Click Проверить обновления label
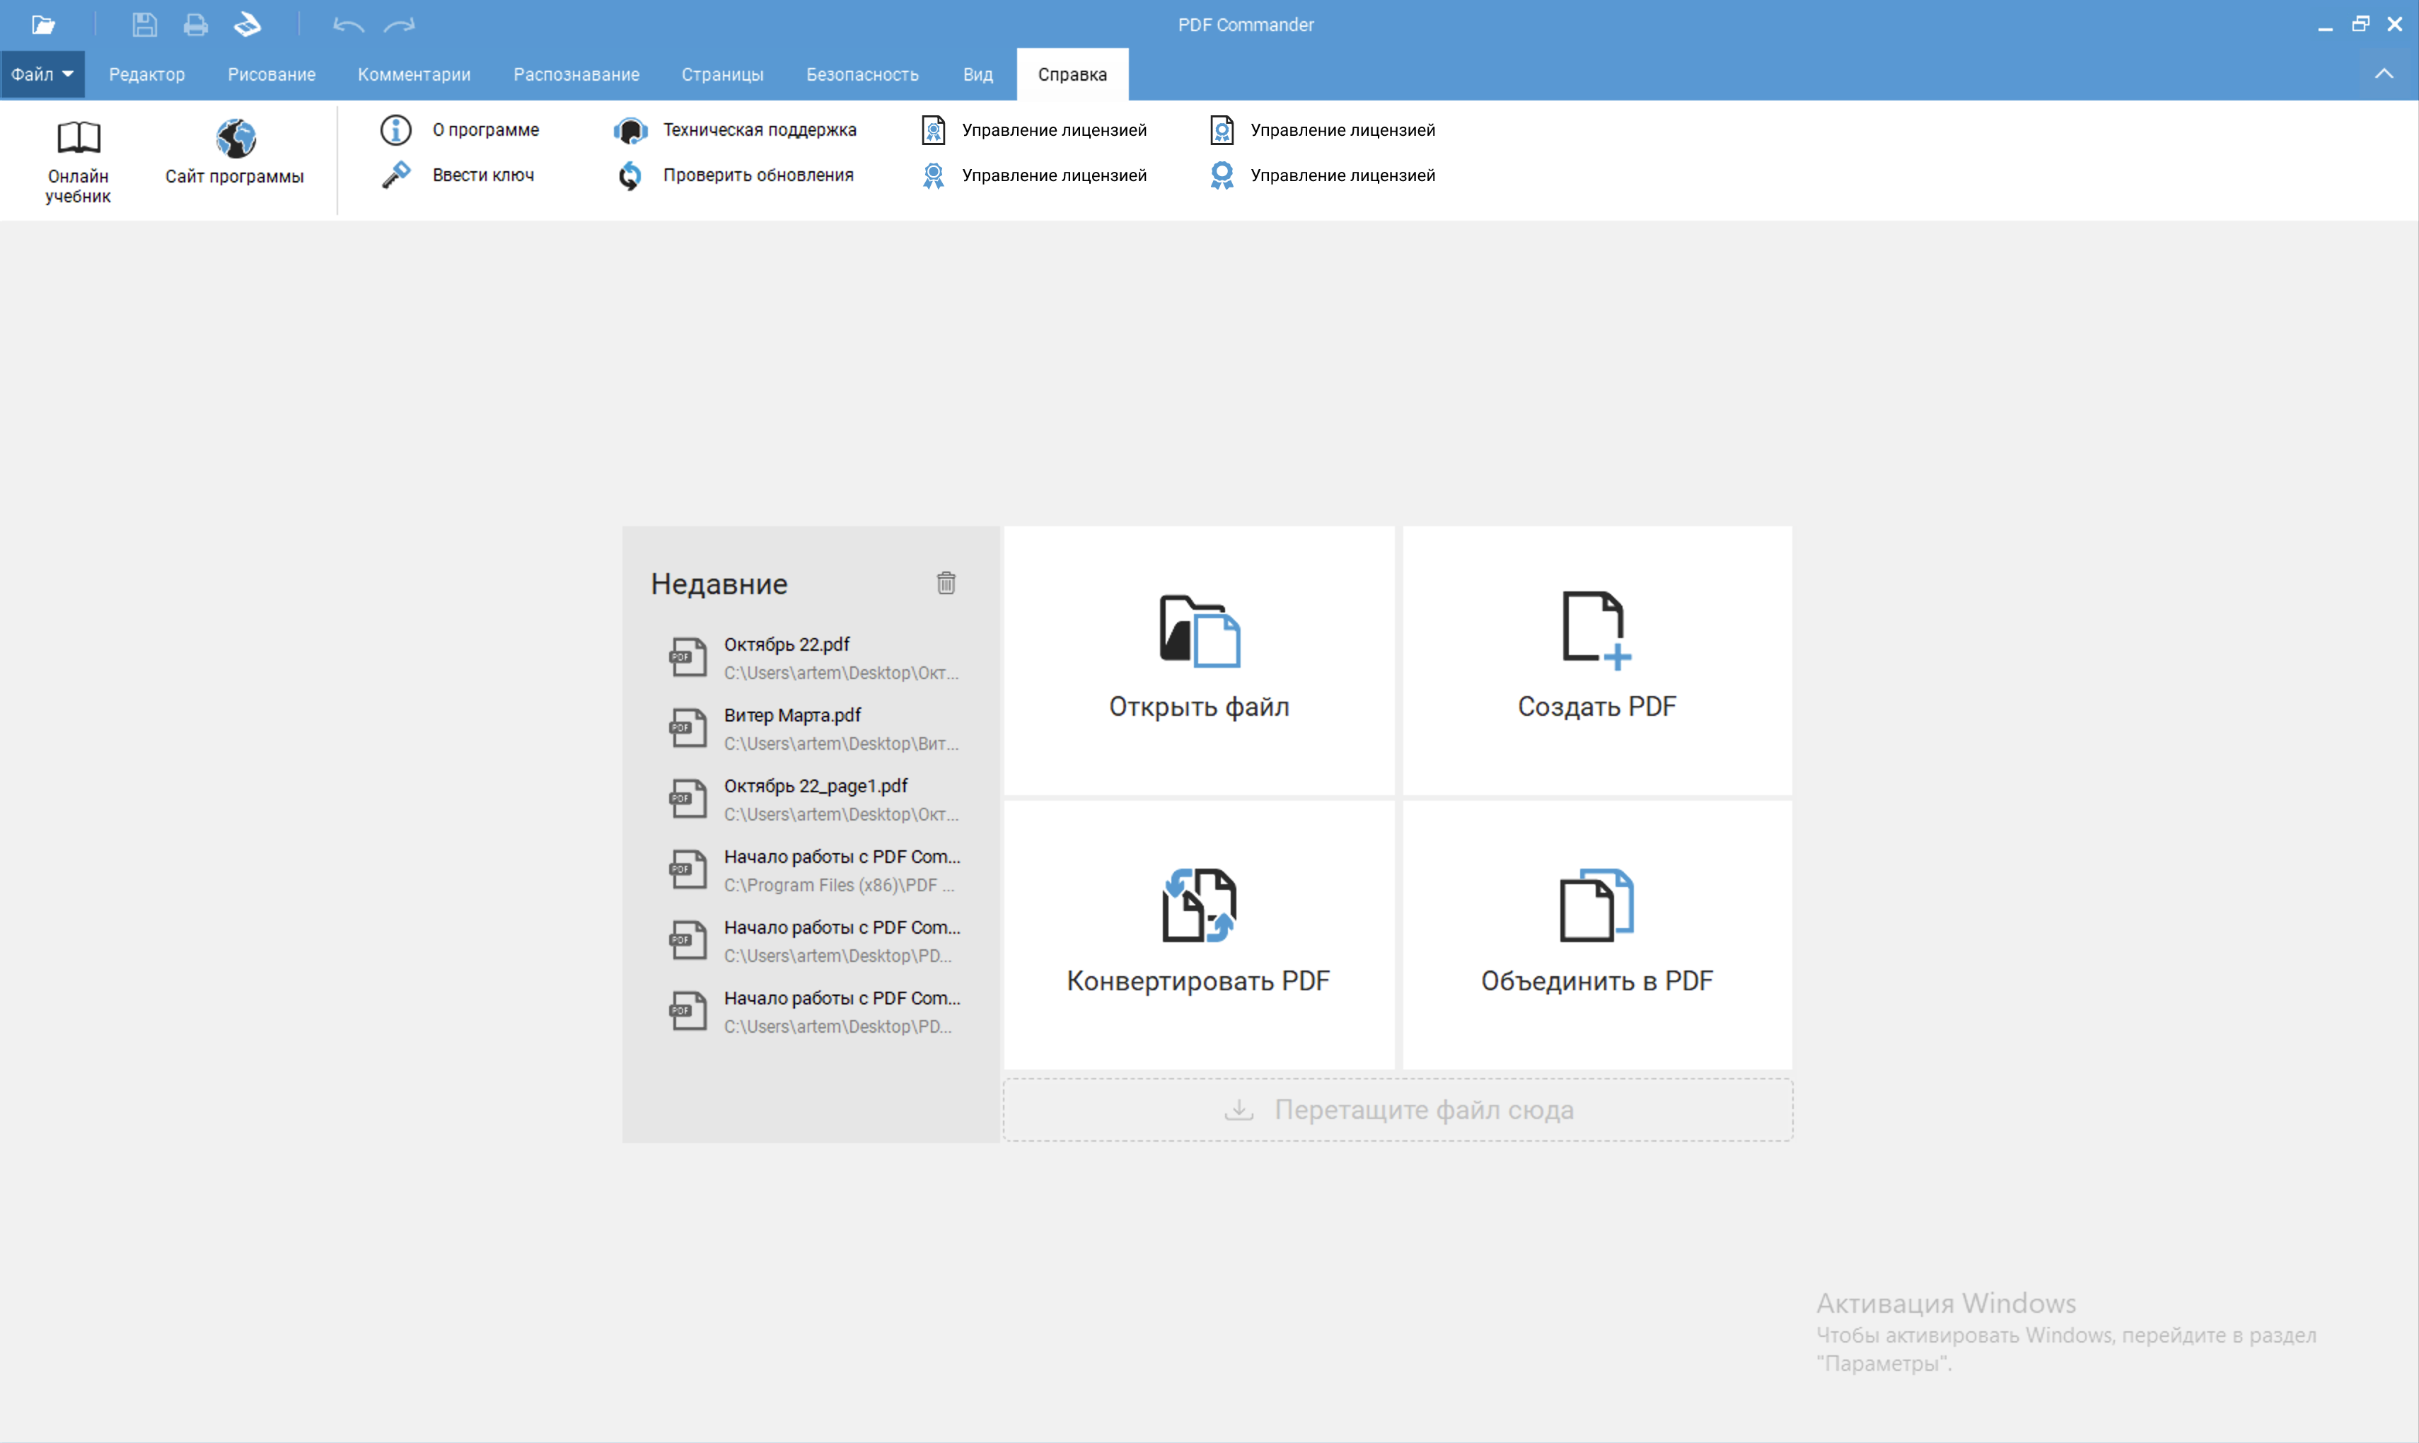The image size is (2419, 1443). pos(758,175)
